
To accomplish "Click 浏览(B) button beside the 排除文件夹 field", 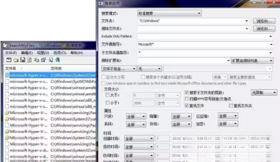I will pos(264,29).
